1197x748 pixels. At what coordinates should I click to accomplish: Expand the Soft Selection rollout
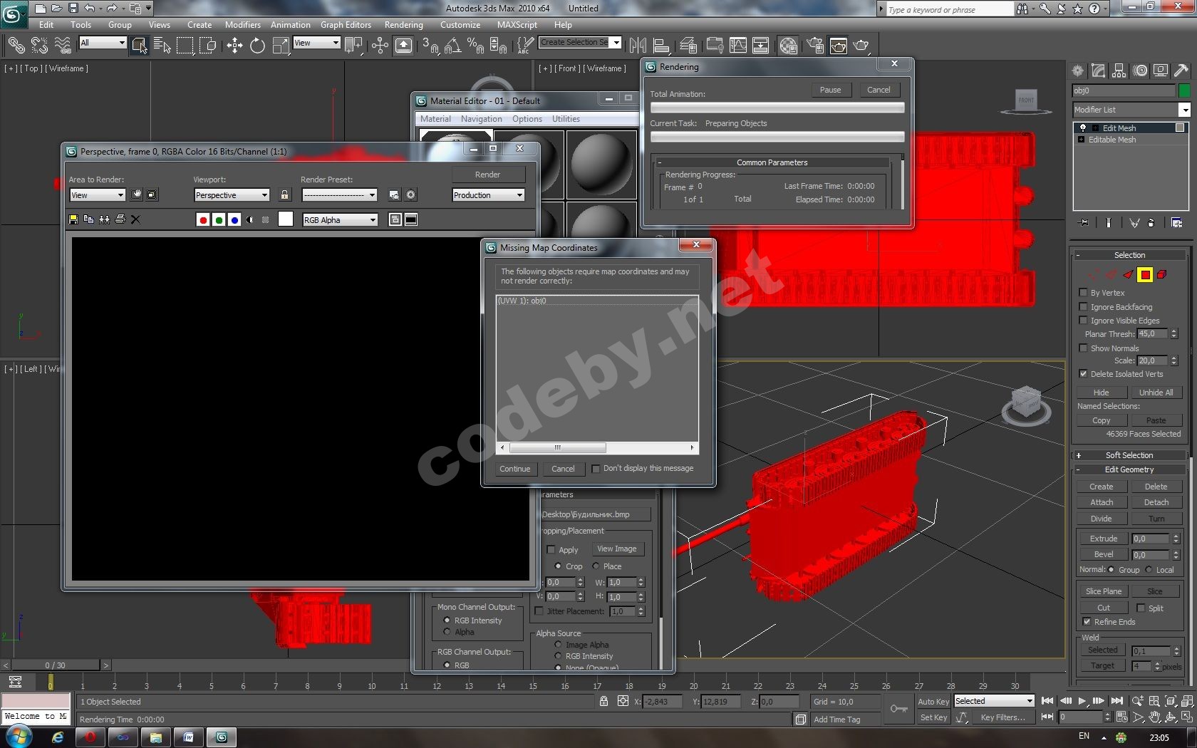click(1129, 454)
